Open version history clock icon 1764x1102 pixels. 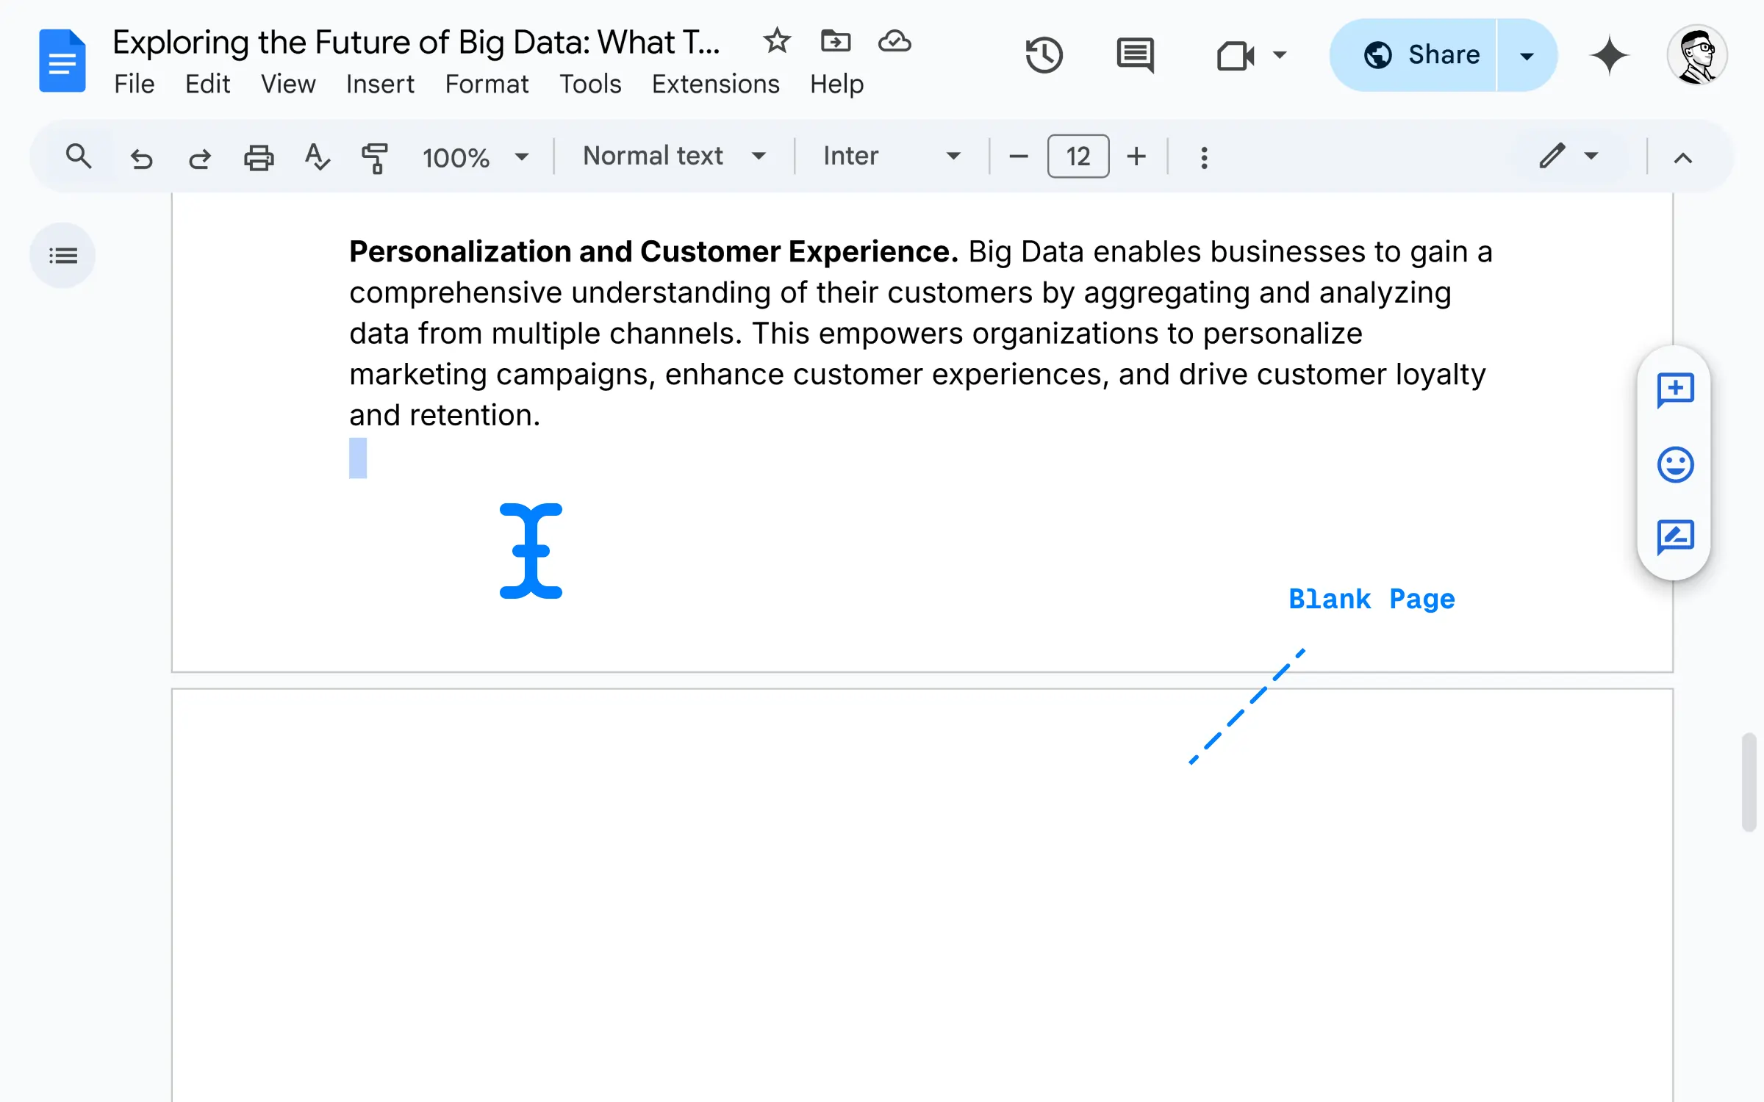click(1044, 55)
